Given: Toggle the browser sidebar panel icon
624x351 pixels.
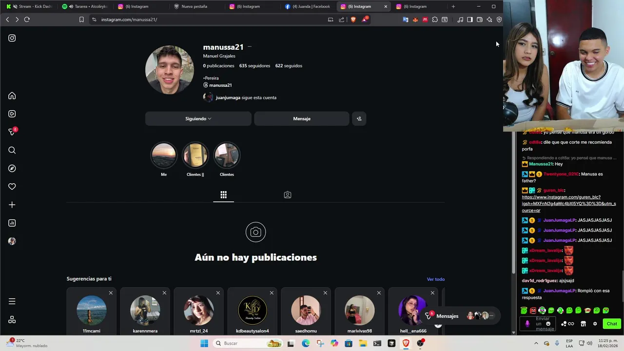Looking at the screenshot, I should (x=469, y=19).
